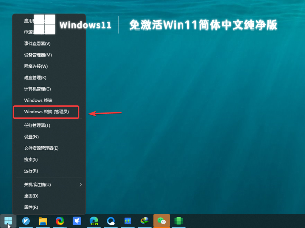Launch the Thunder download app from taskbar

click(77, 221)
